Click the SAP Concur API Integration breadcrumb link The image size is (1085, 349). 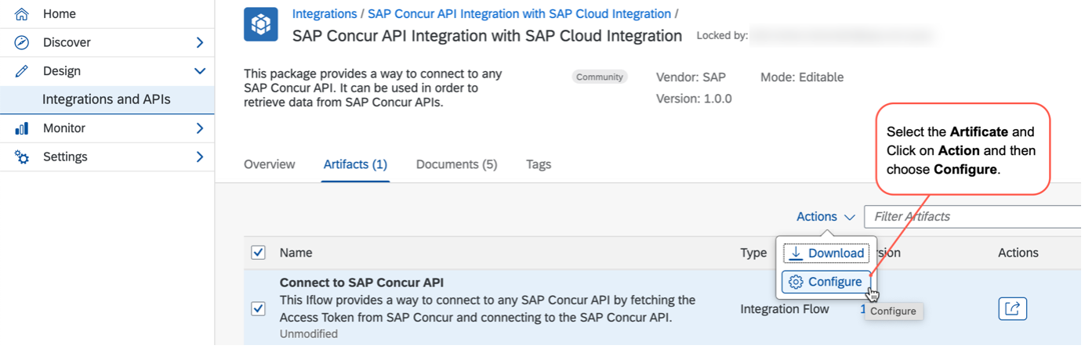(x=519, y=14)
